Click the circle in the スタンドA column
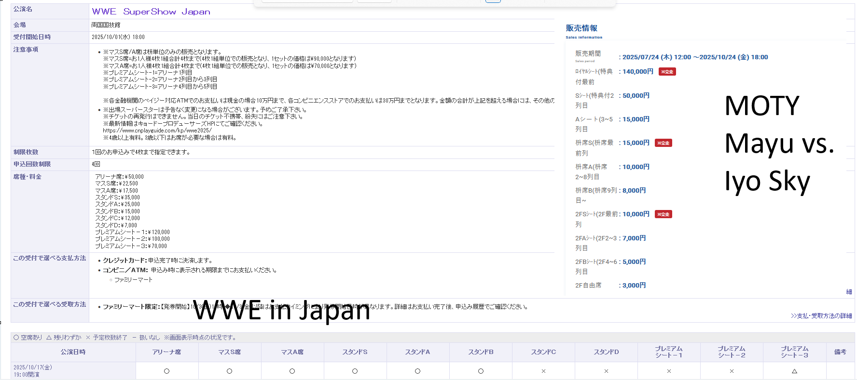857x380 pixels. (417, 371)
